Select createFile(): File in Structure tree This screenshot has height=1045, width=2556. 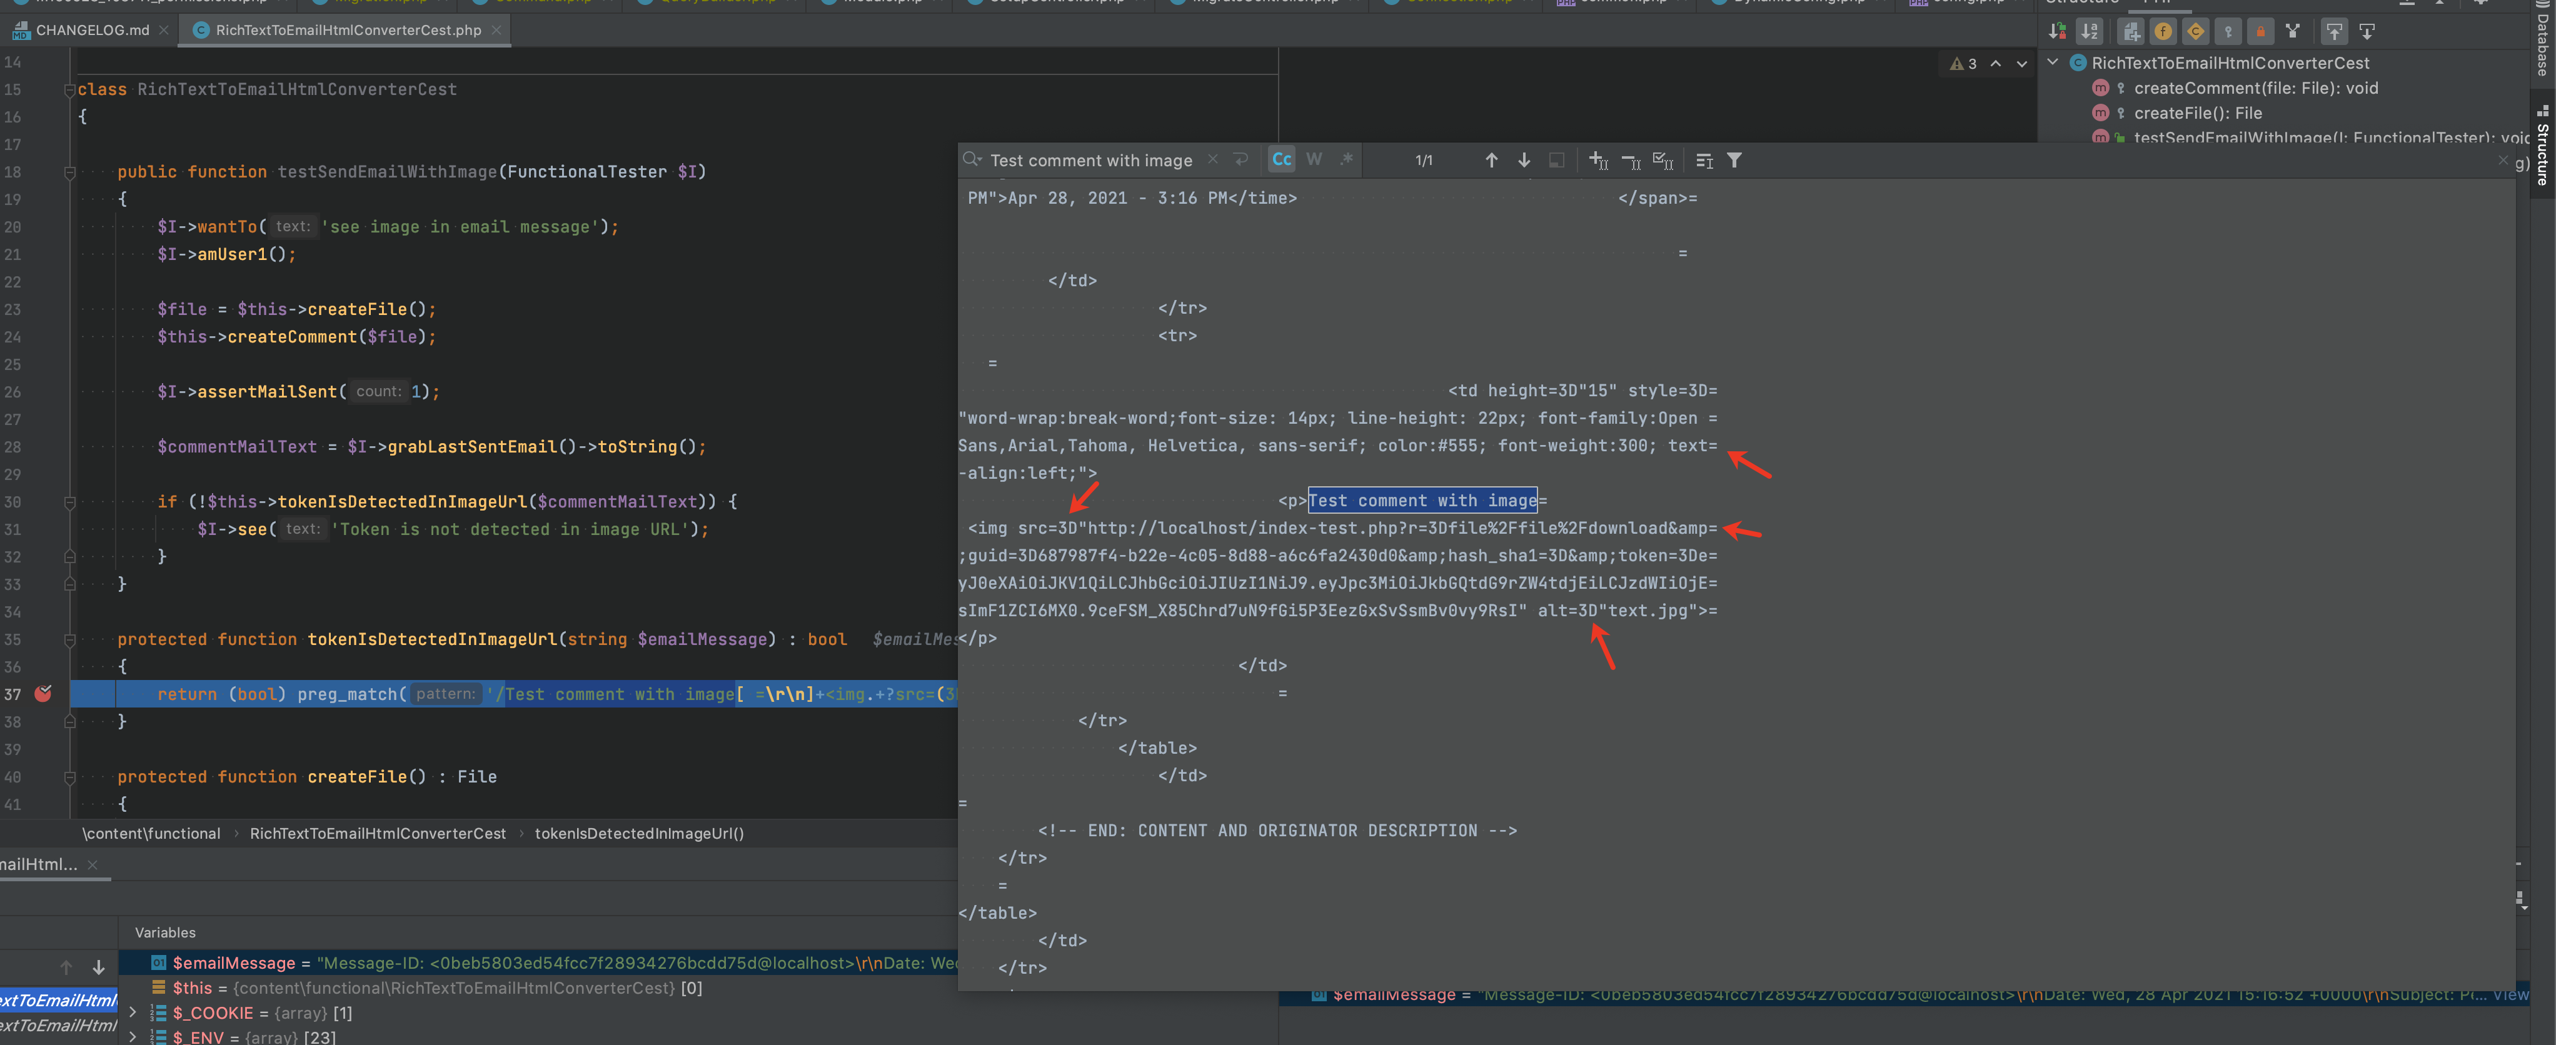pos(2198,113)
